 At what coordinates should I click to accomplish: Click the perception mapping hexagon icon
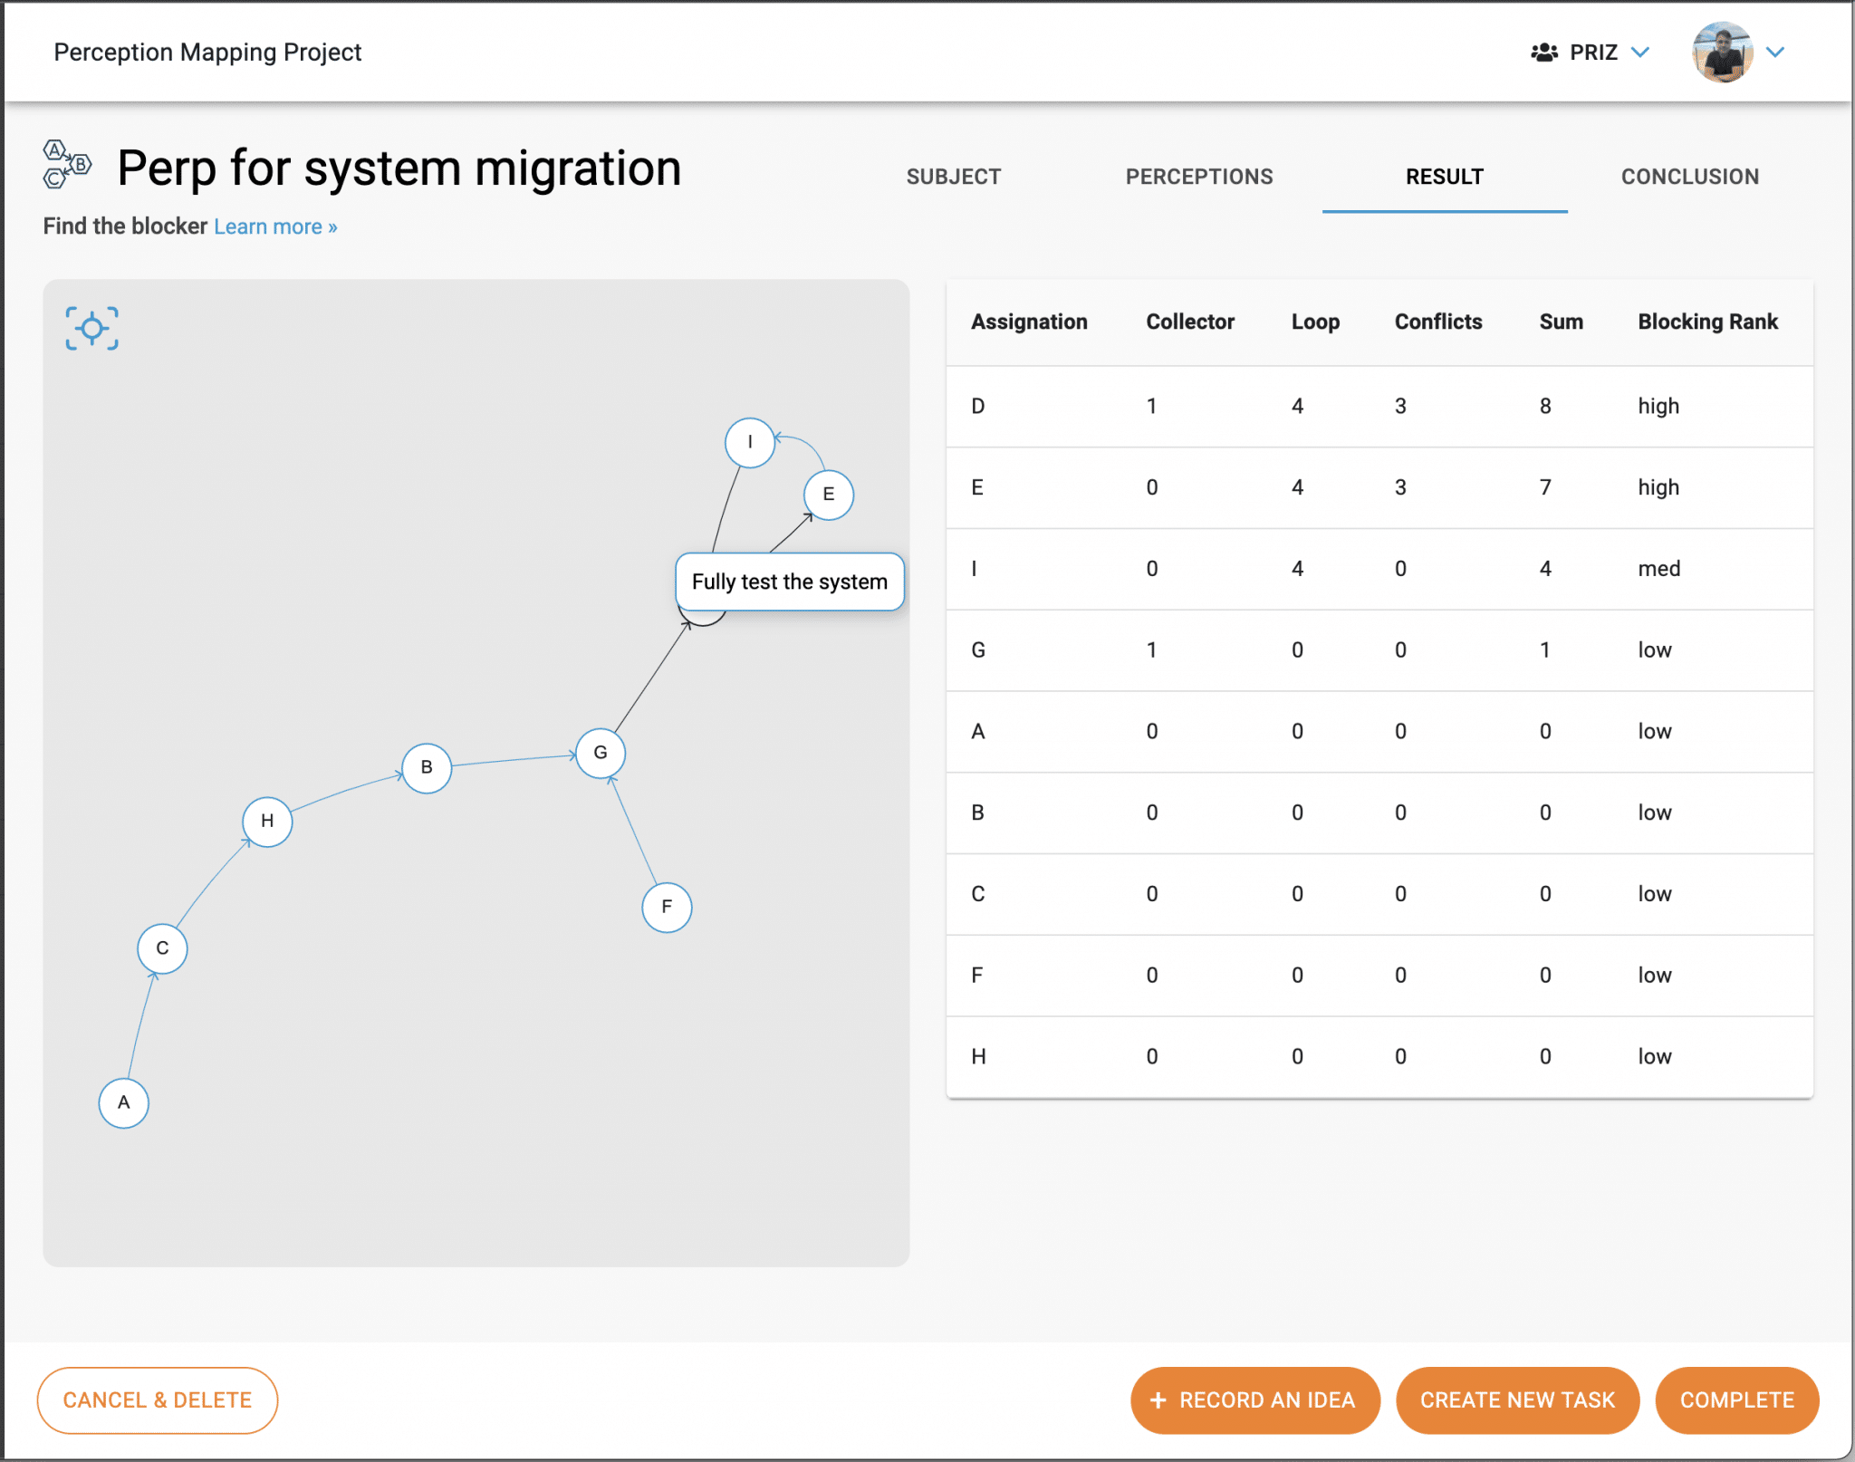coord(67,164)
